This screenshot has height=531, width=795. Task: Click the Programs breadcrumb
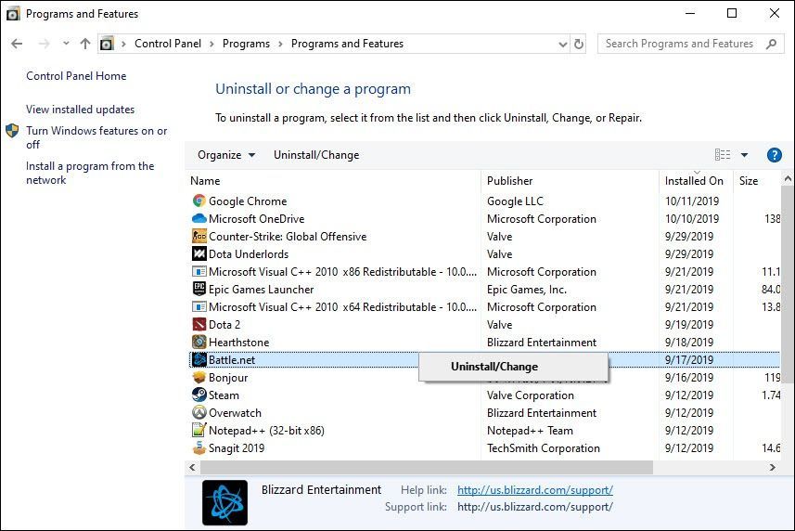(246, 45)
